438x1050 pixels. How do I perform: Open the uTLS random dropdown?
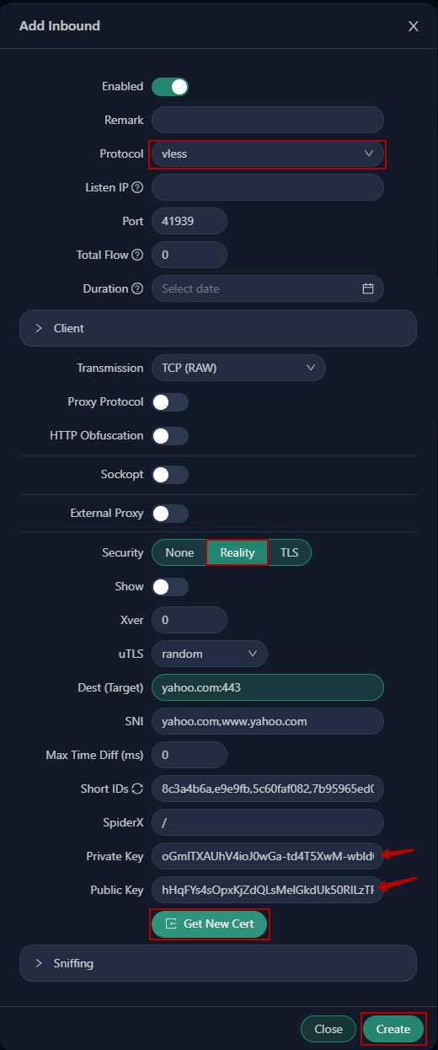(x=210, y=654)
